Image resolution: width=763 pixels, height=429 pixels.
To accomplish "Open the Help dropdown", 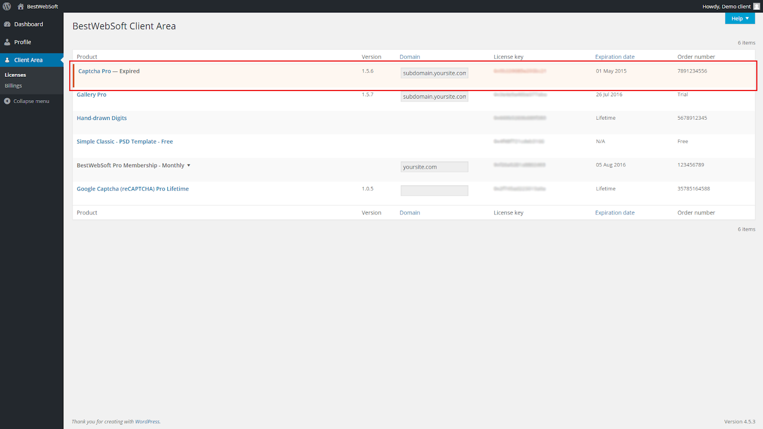I will point(740,18).
